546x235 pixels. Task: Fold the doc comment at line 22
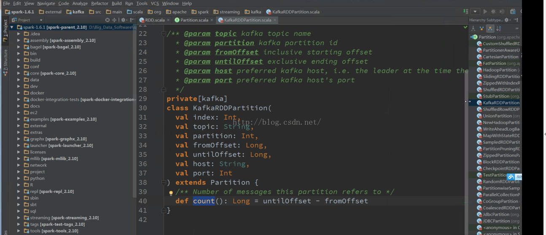coord(164,34)
